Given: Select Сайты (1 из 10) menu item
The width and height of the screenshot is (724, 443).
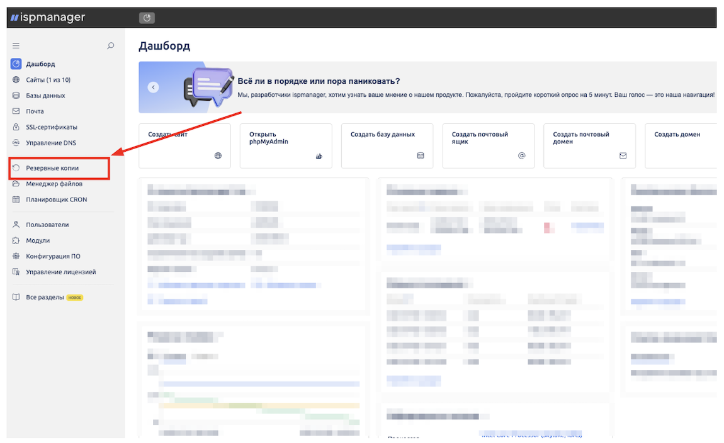Looking at the screenshot, I should click(48, 80).
